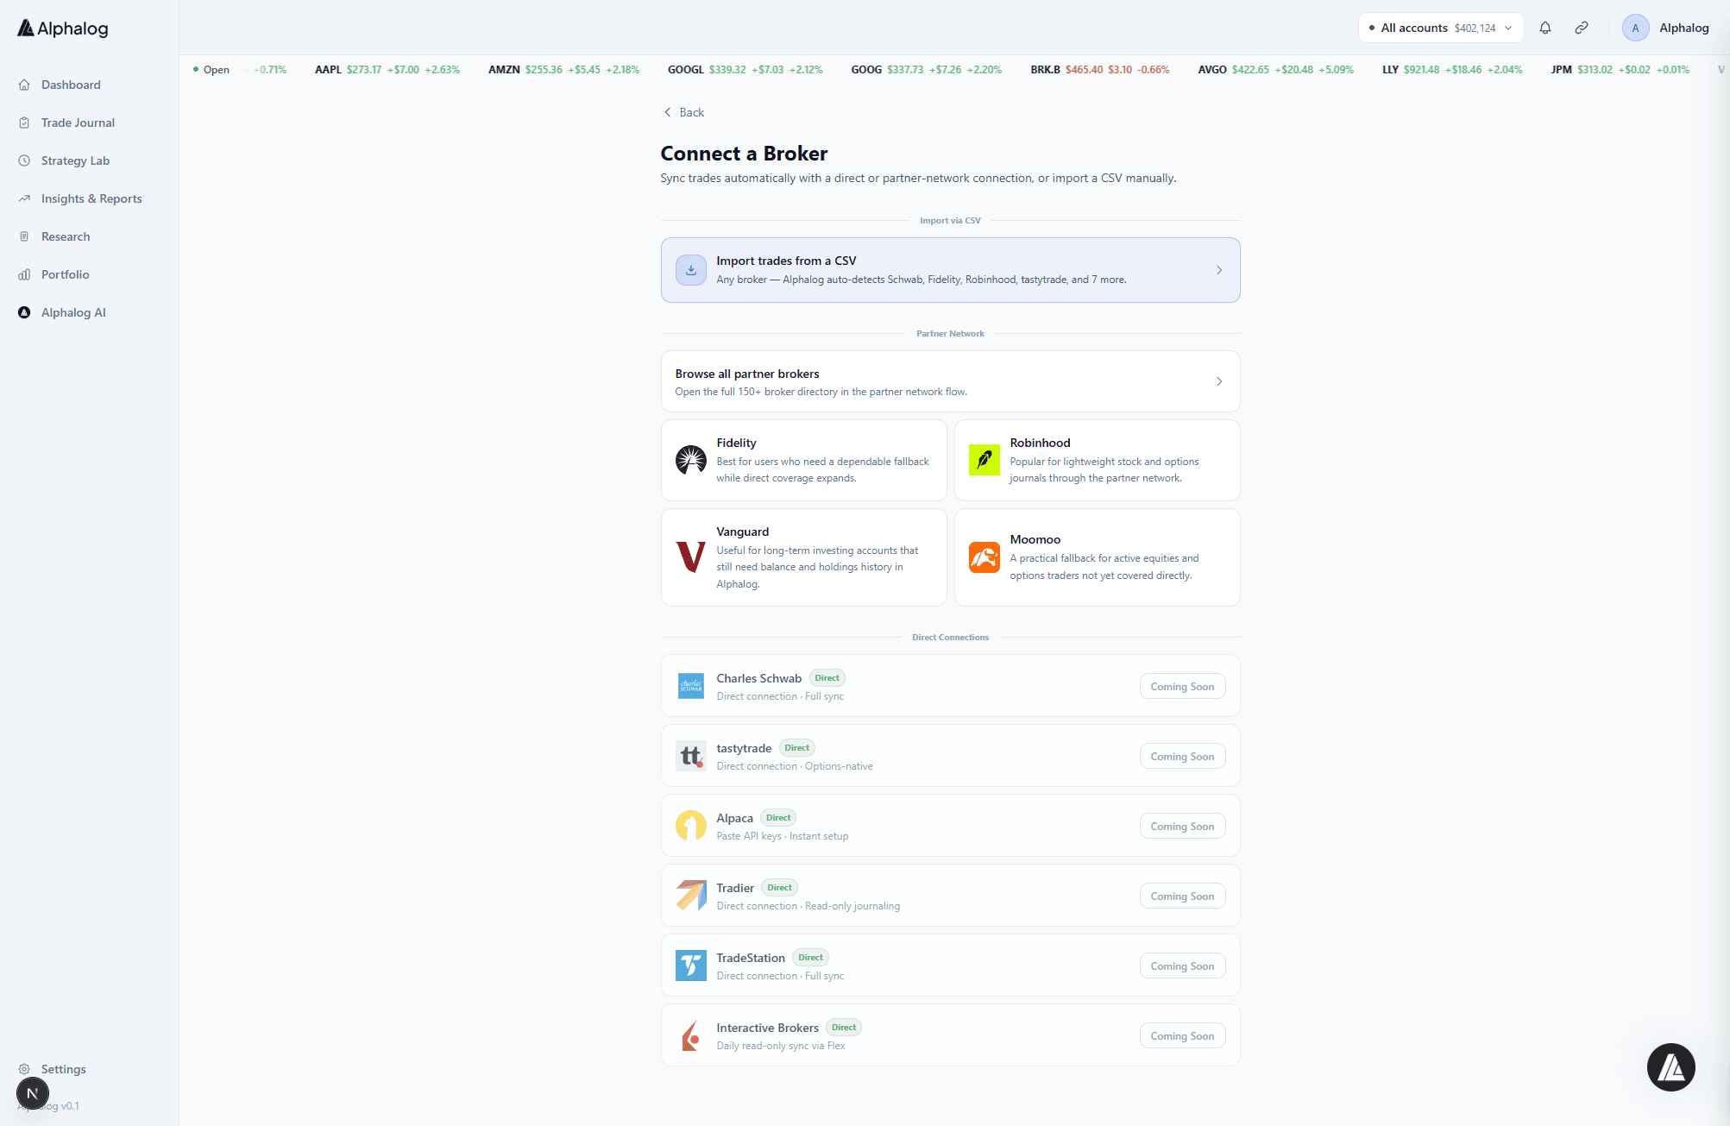This screenshot has width=1730, height=1126.
Task: Click the GOOGL ticker symbol
Action: tap(685, 70)
